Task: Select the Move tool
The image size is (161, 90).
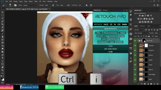Action: pos(3,12)
